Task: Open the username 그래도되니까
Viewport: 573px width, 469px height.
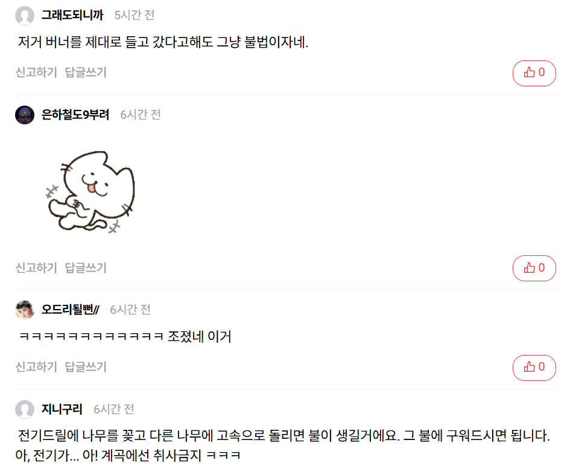Action: pos(72,15)
